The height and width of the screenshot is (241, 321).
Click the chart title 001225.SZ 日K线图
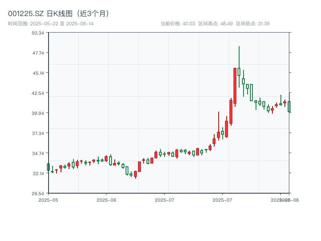pyautogui.click(x=59, y=14)
